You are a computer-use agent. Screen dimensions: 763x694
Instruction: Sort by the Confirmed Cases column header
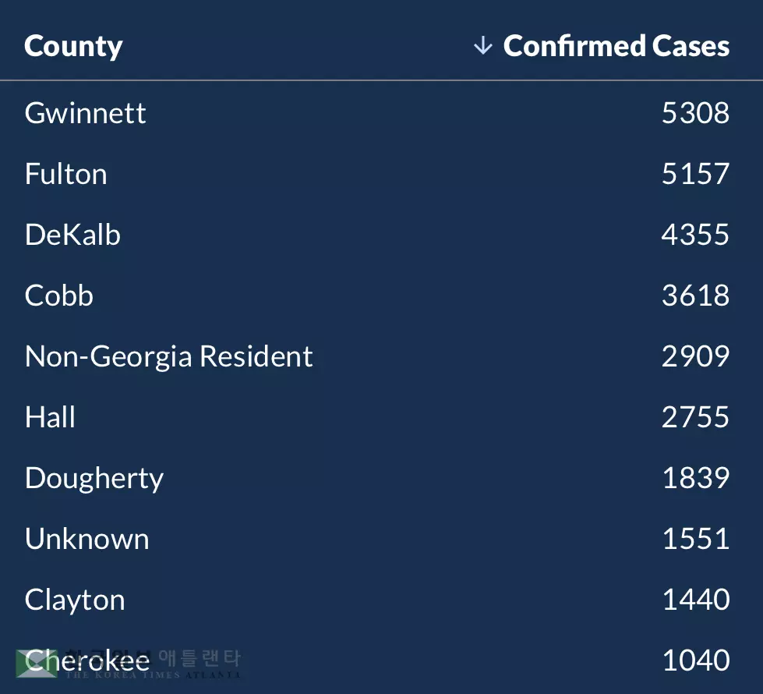(616, 46)
